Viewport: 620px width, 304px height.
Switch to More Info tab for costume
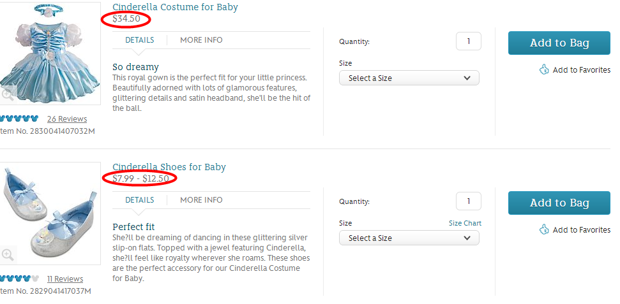pyautogui.click(x=201, y=40)
